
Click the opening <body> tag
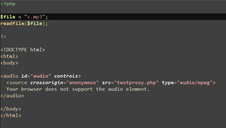[9, 63]
